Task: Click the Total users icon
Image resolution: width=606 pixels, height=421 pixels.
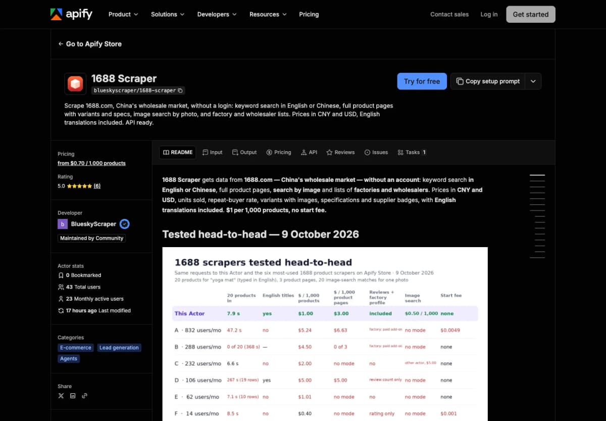Action: tap(61, 287)
